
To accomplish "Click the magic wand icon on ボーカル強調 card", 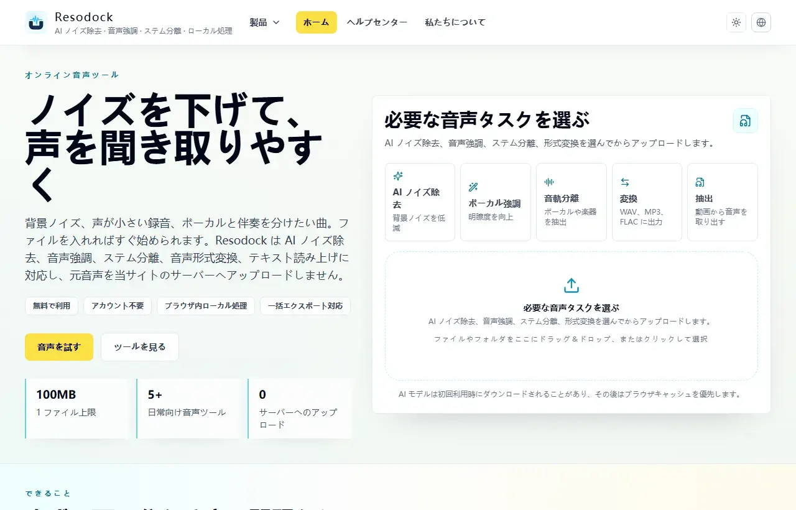I will (x=473, y=187).
